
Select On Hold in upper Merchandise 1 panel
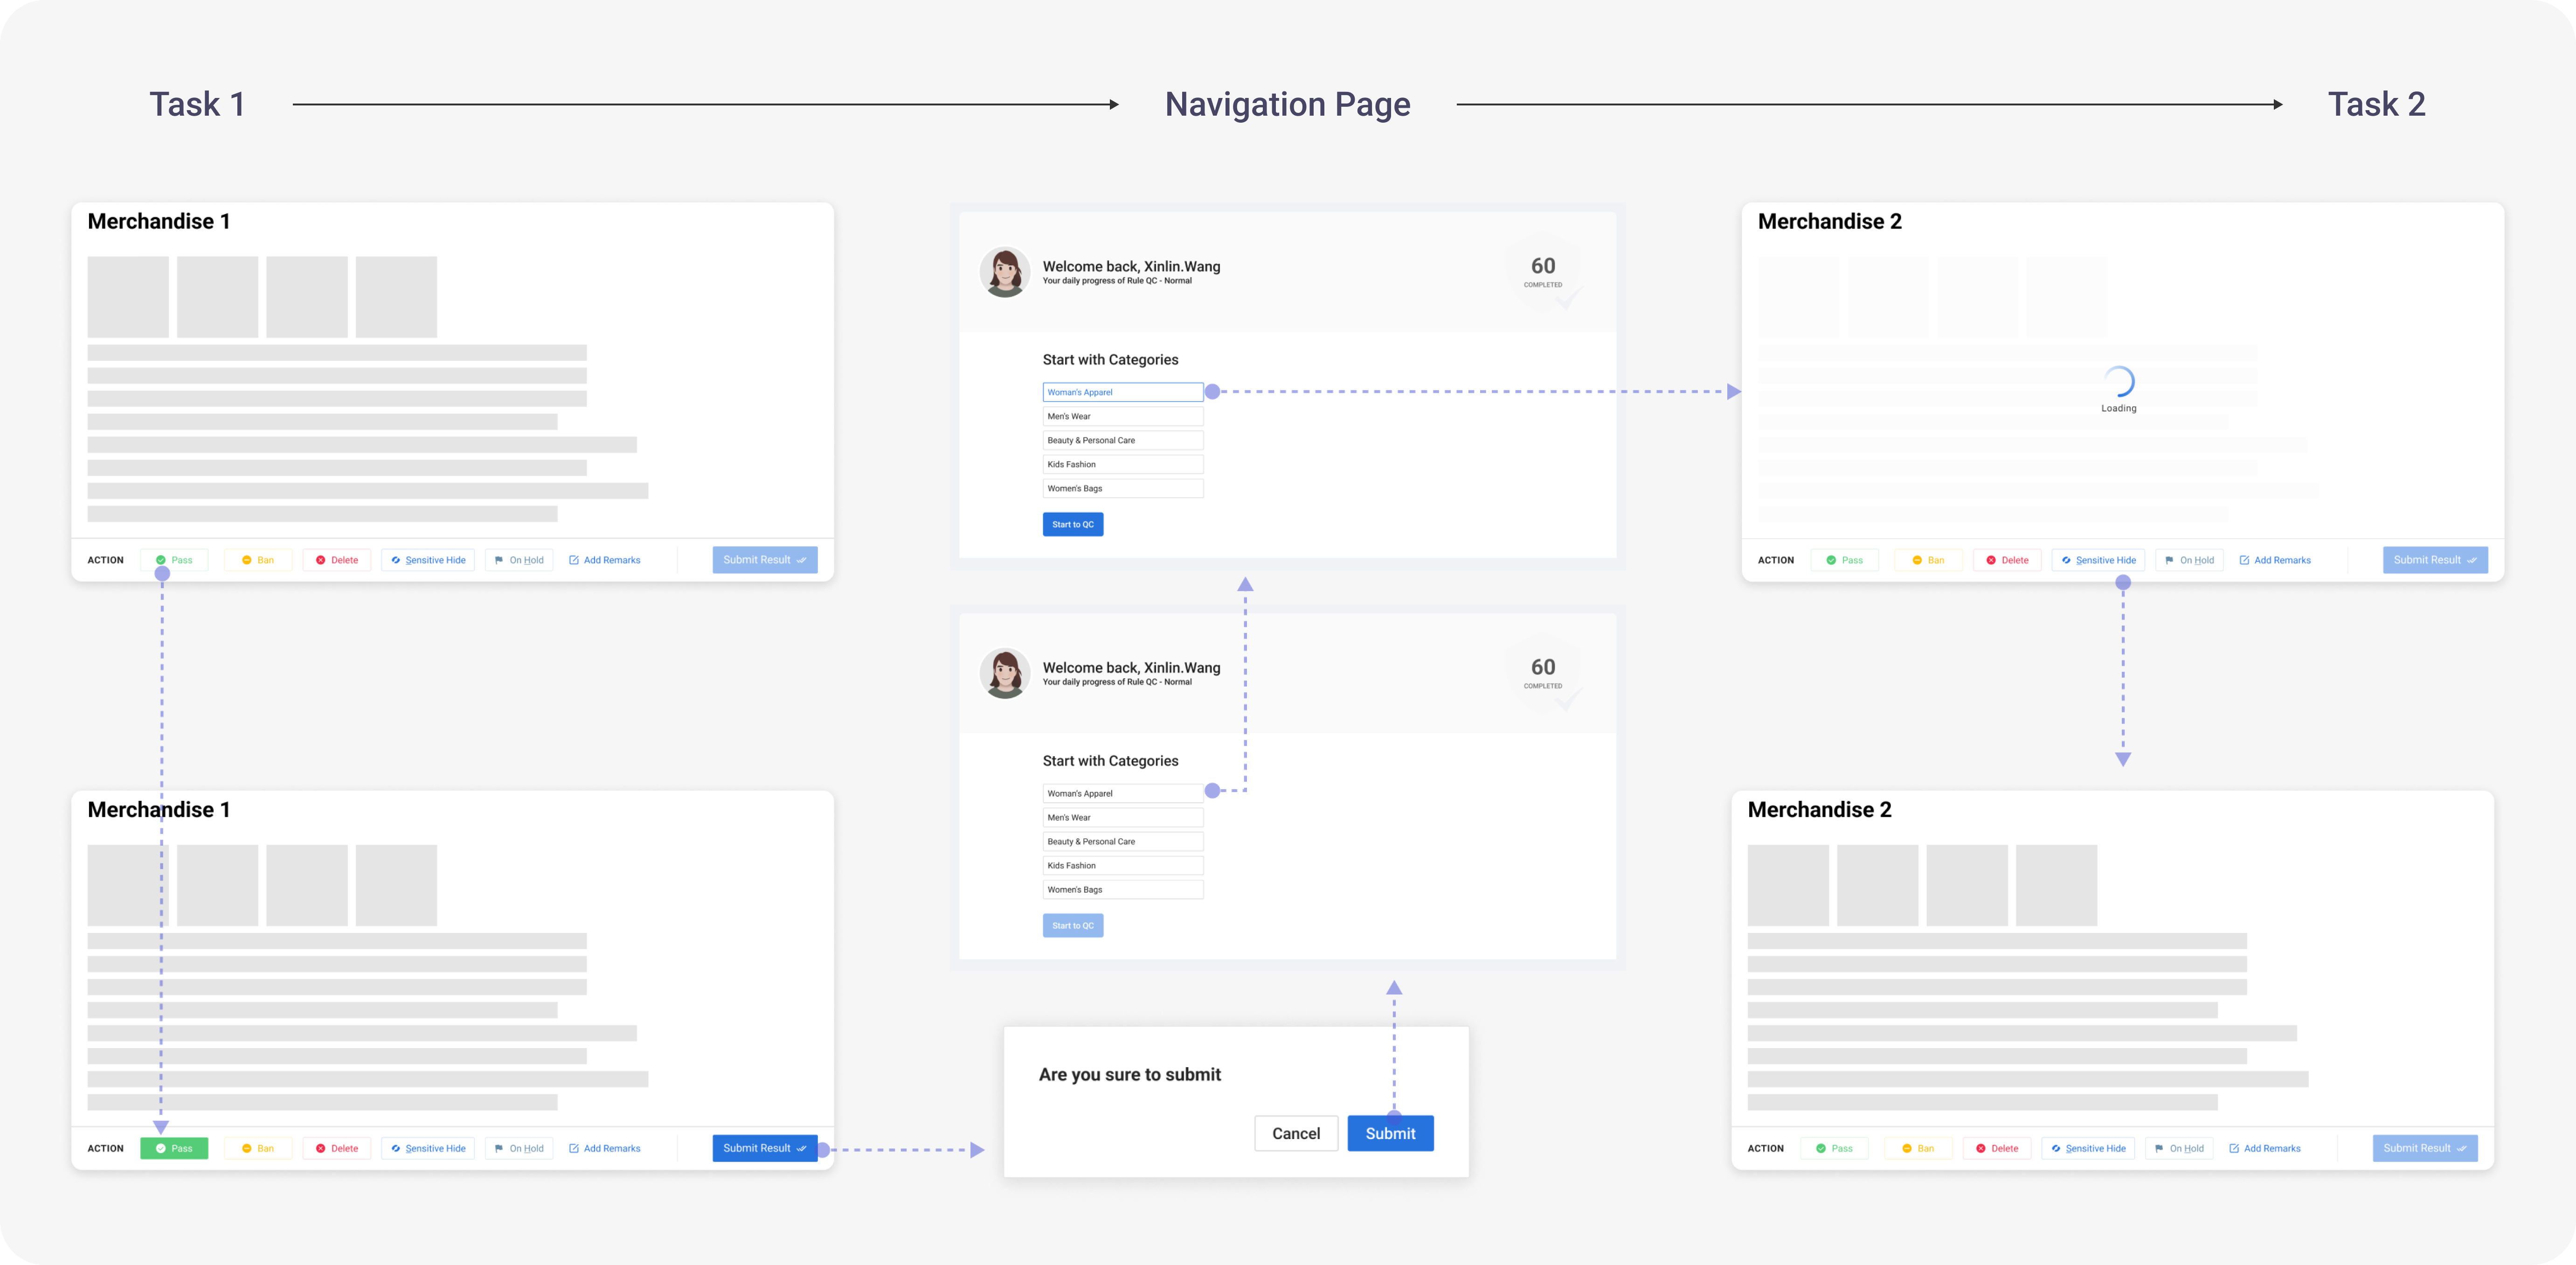point(520,560)
